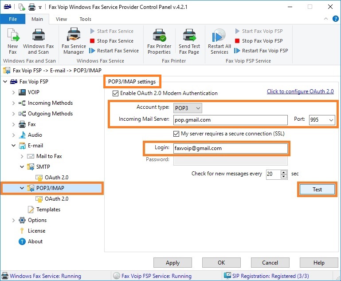
Task: Click the Login input field
Action: click(230, 148)
